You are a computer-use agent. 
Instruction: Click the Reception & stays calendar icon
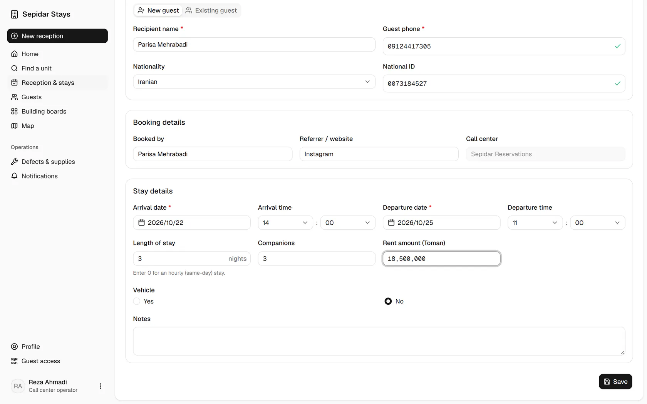(14, 83)
